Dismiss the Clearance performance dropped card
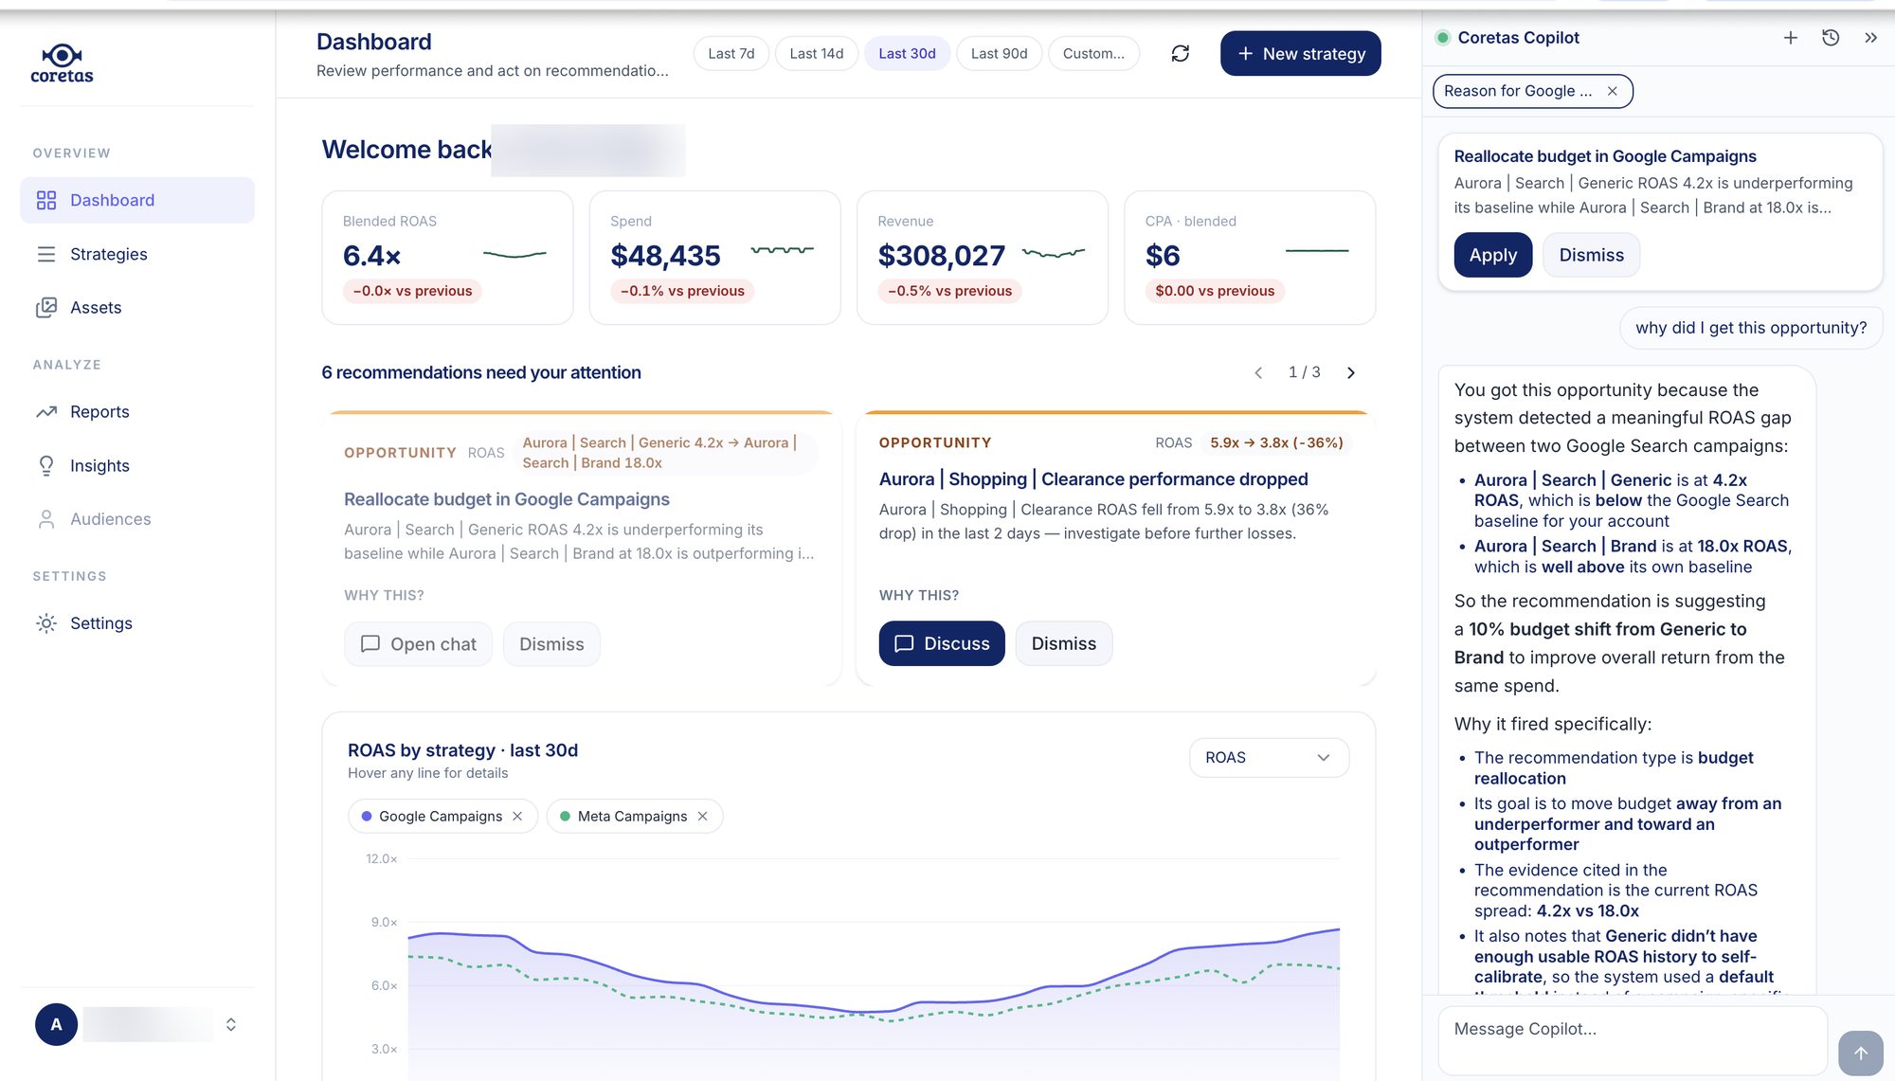Image resolution: width=1895 pixels, height=1081 pixels. click(1063, 643)
